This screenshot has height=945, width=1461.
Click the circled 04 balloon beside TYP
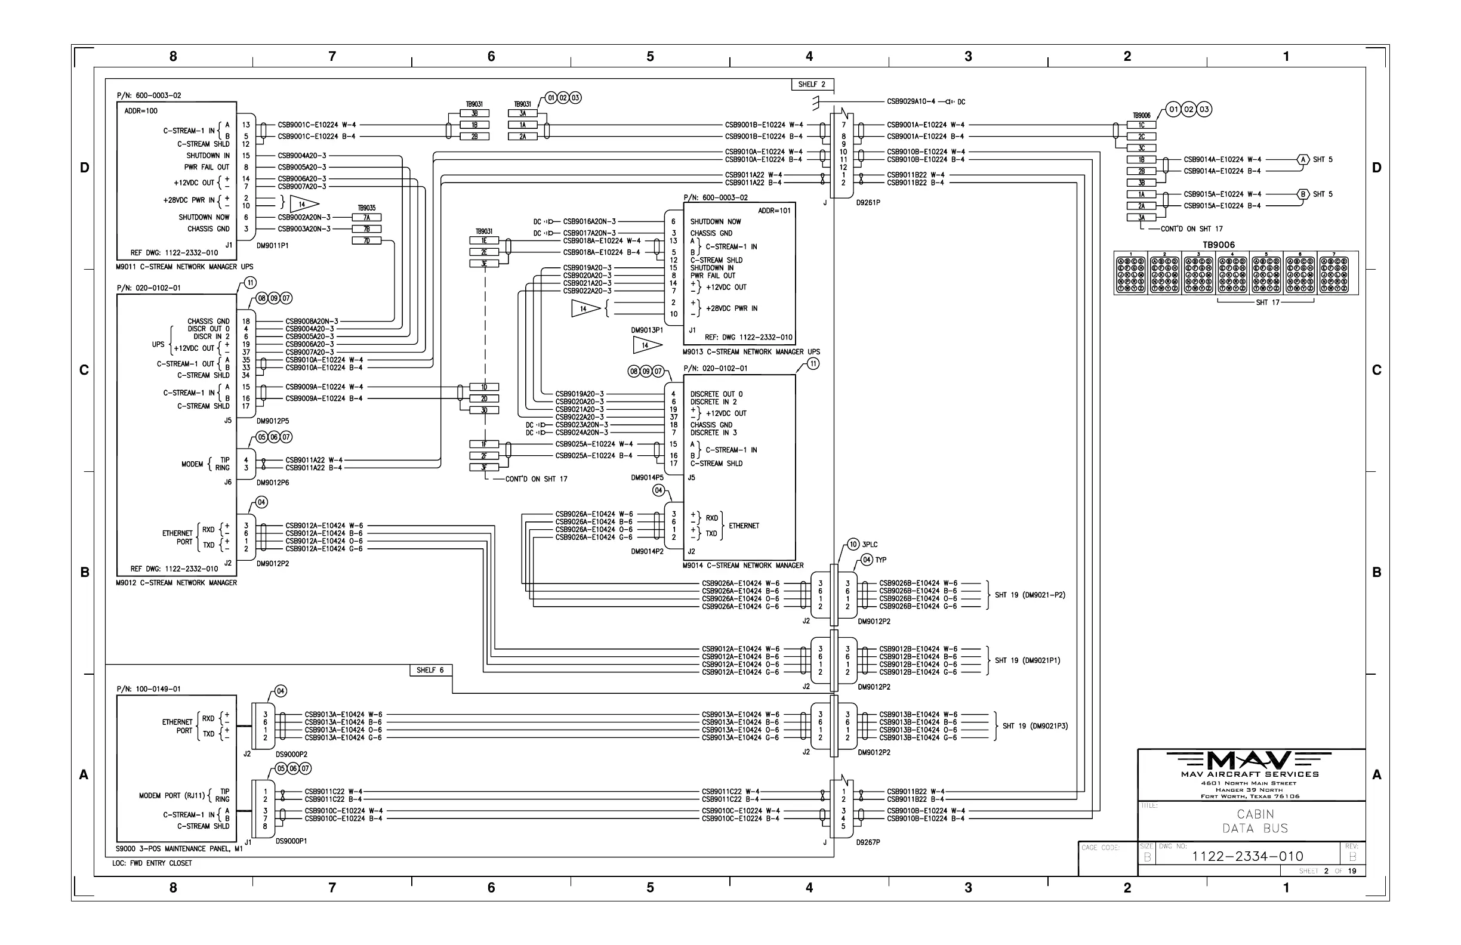tap(866, 560)
